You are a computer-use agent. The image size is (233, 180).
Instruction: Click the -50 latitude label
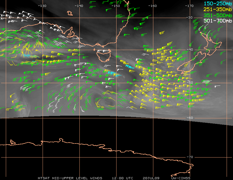pyautogui.click(x=190, y=83)
